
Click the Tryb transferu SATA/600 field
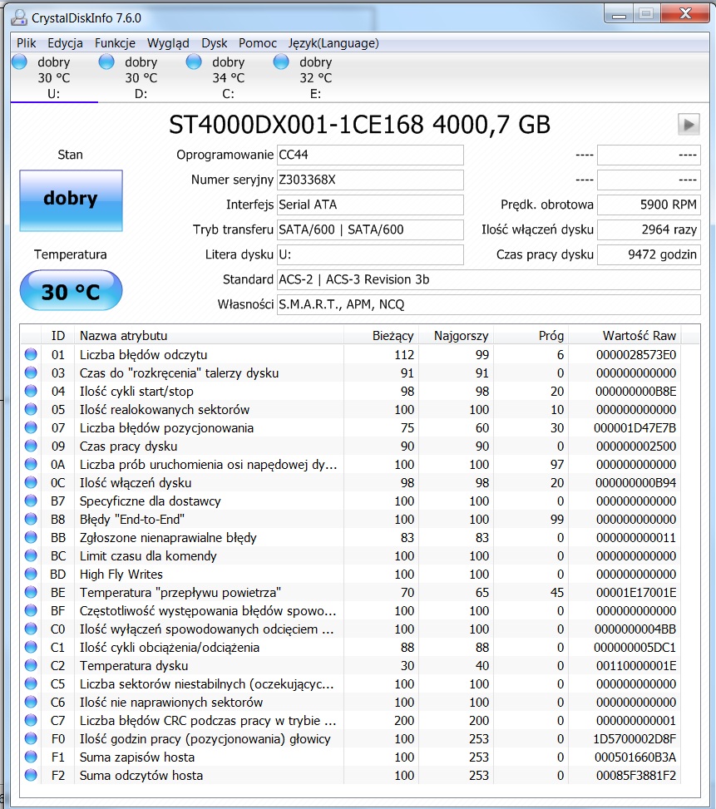[x=370, y=229]
